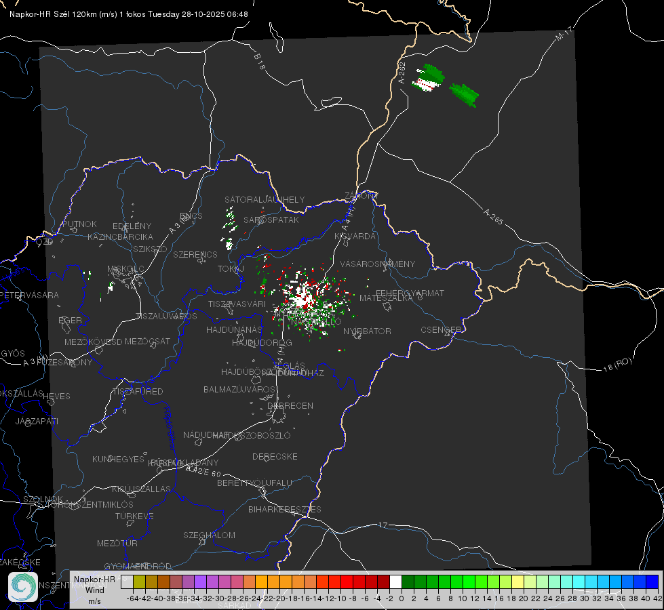664x610 pixels.
Task: Select the NYÍRBÁTOR label
Action: 367,331
